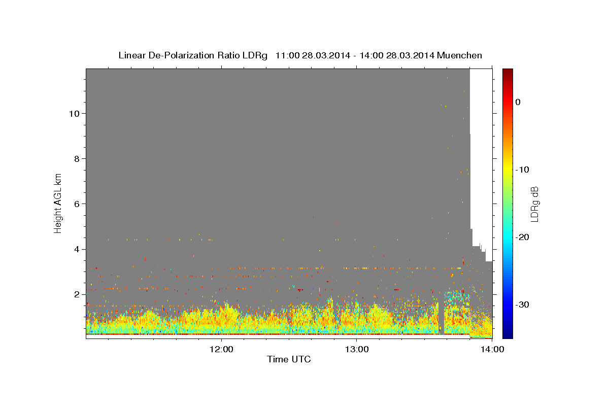Image resolution: width=609 pixels, height=406 pixels.
Task: Click the height axis label '6'
Action: click(x=76, y=204)
